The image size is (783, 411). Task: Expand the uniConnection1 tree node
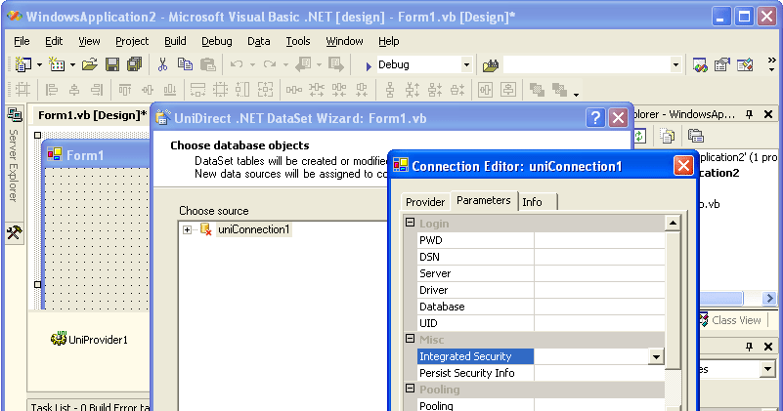tap(187, 229)
